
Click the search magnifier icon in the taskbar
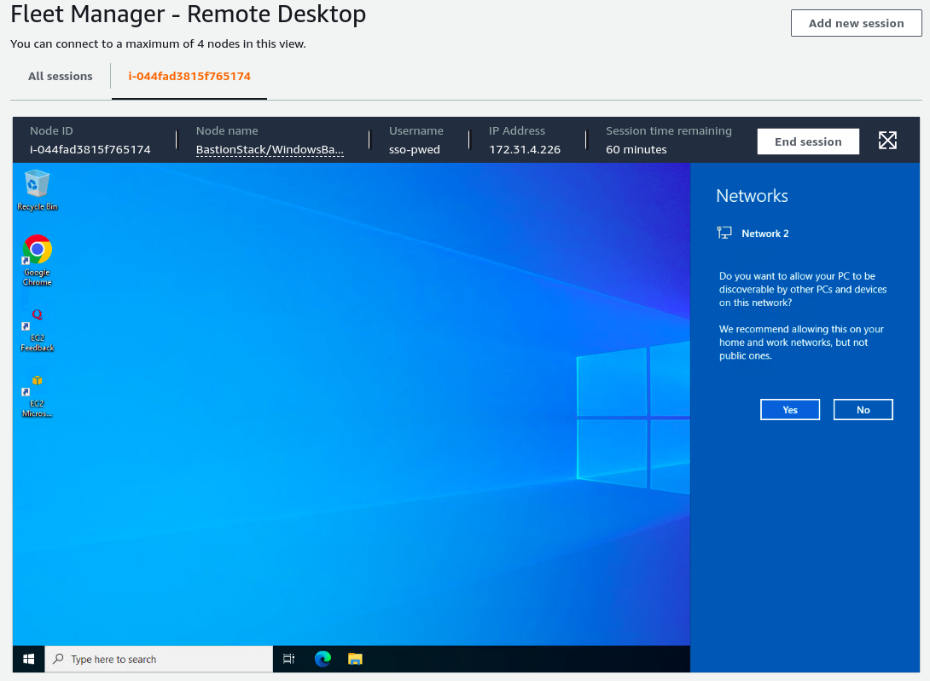(58, 659)
